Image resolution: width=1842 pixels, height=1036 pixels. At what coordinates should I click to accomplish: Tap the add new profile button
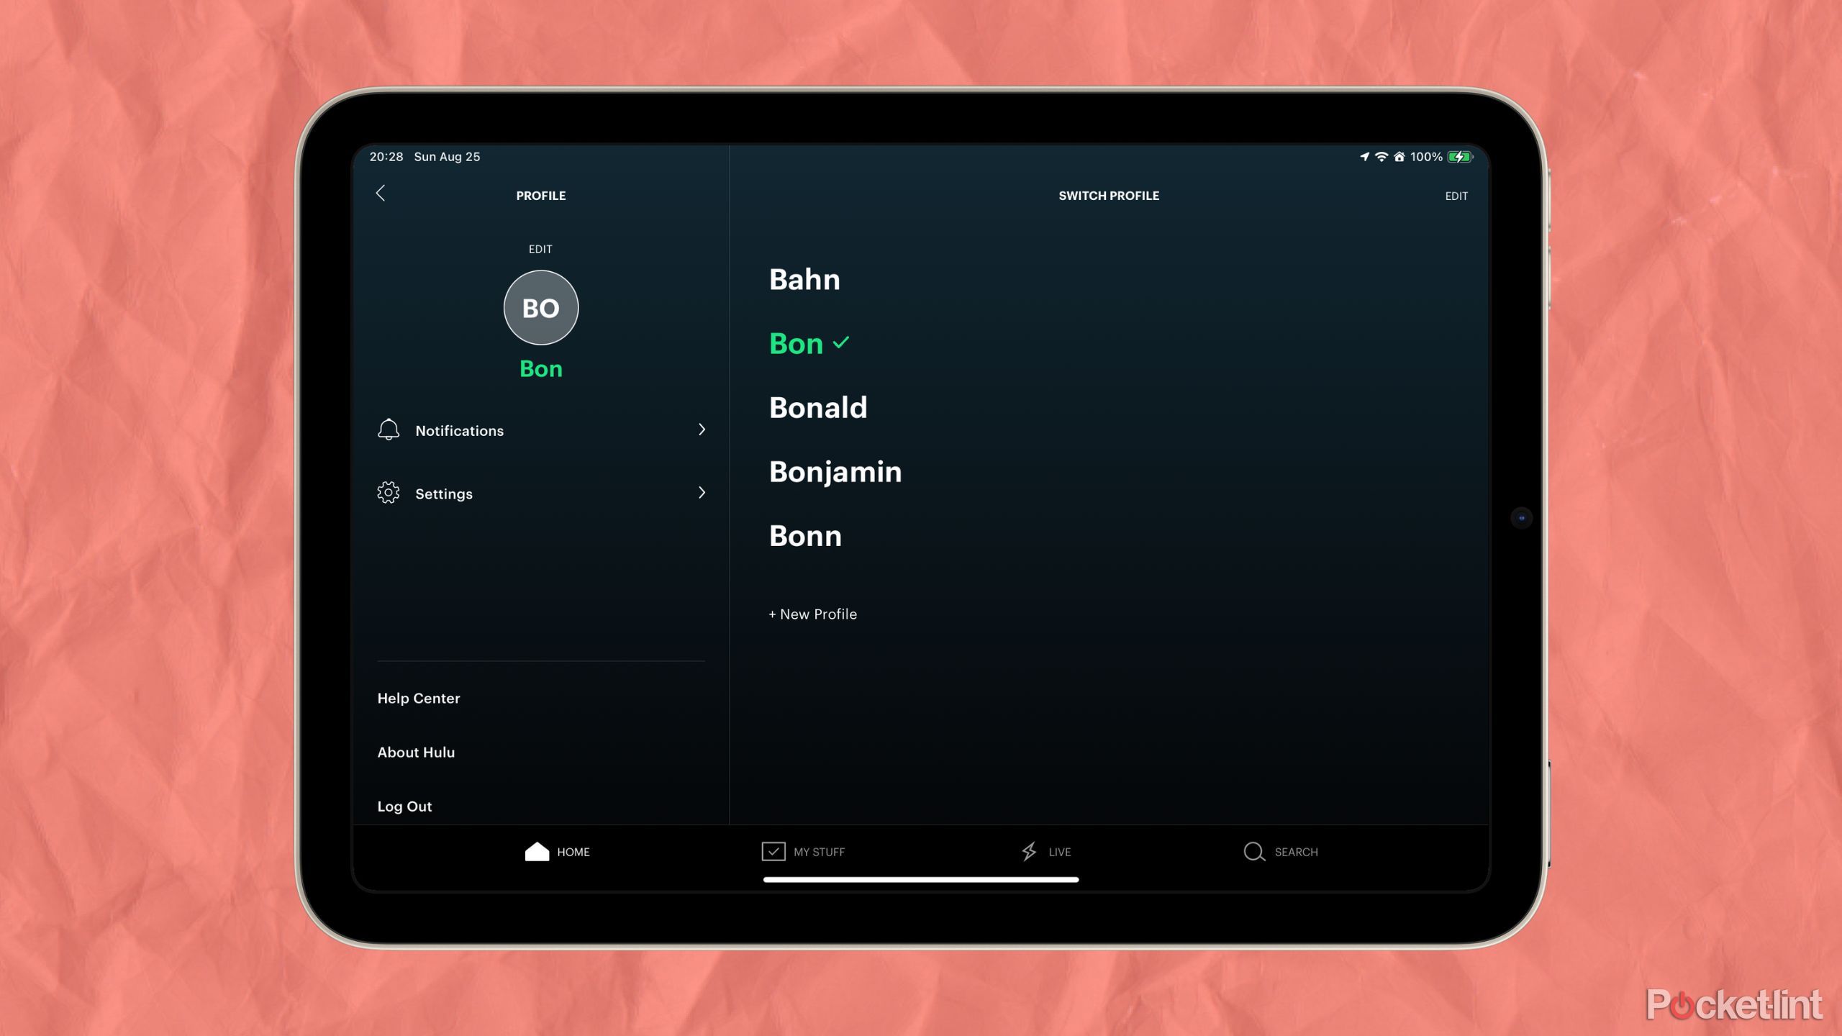[x=812, y=614]
